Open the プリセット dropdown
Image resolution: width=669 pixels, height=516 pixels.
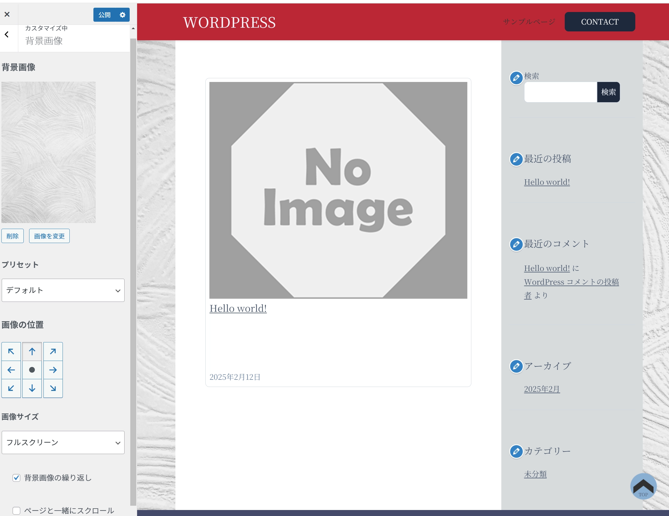click(63, 290)
